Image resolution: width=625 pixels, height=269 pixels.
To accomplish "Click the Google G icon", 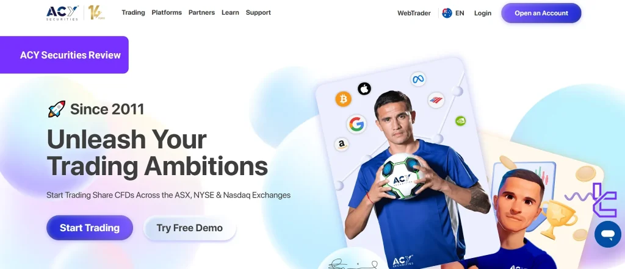I will (x=356, y=124).
